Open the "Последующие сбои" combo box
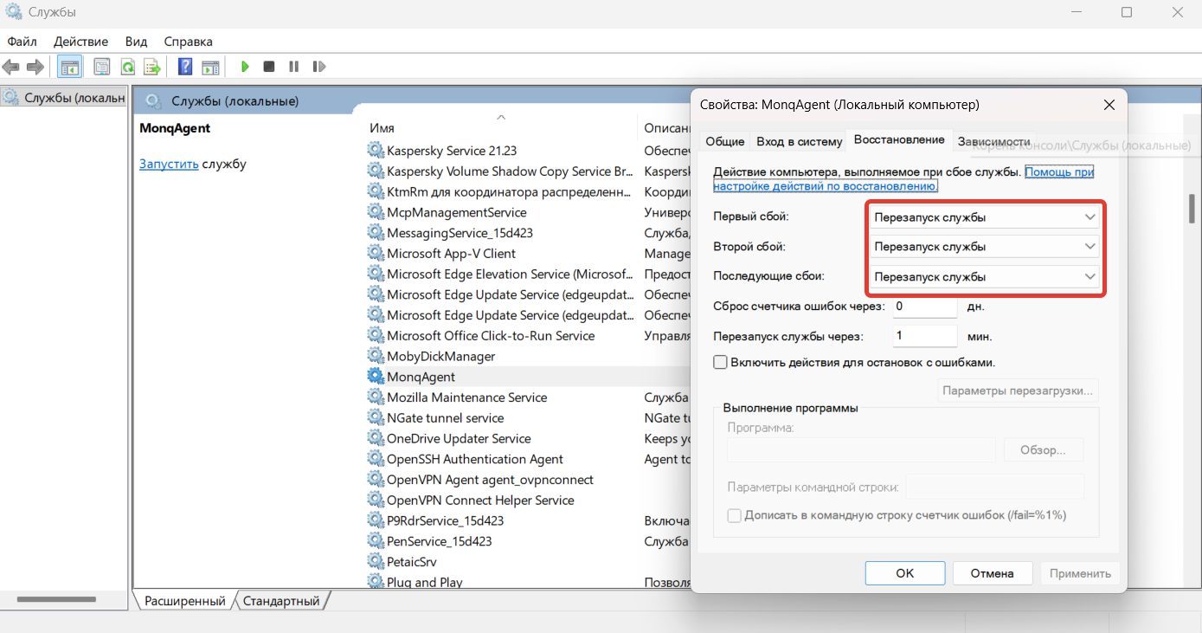 click(x=984, y=277)
